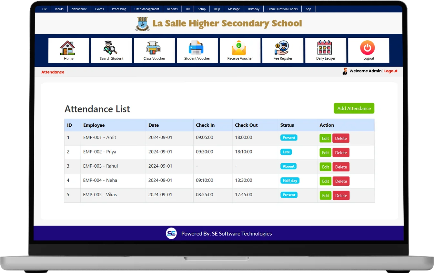The image size is (434, 273).
Task: Open the Reports menu
Action: coord(172,9)
